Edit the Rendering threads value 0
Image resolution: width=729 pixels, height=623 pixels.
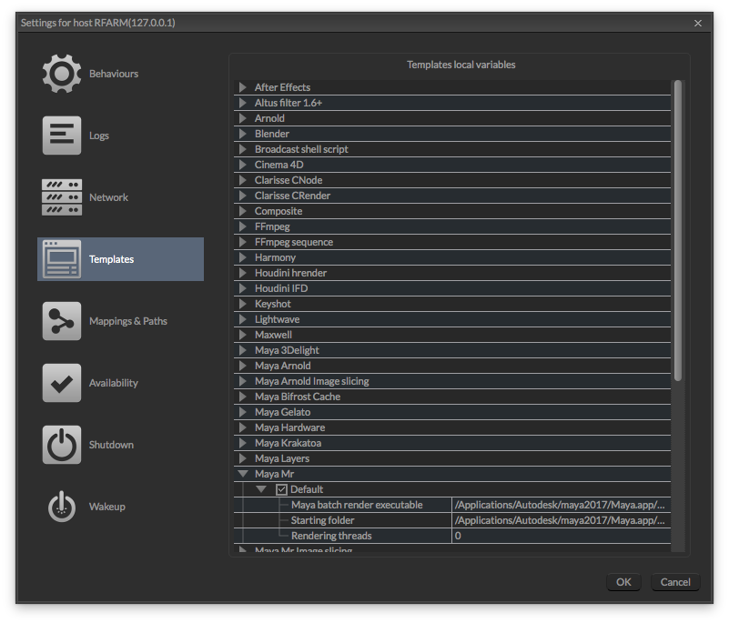pyautogui.click(x=561, y=536)
